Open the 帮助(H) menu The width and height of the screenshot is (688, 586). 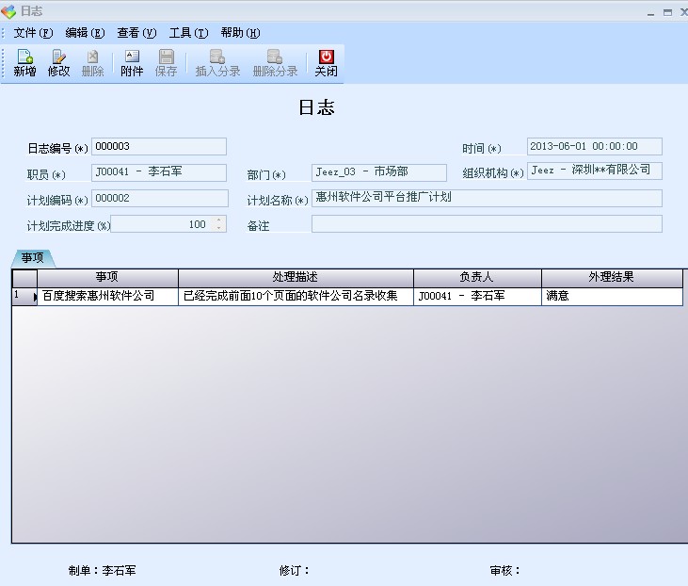pyautogui.click(x=240, y=33)
